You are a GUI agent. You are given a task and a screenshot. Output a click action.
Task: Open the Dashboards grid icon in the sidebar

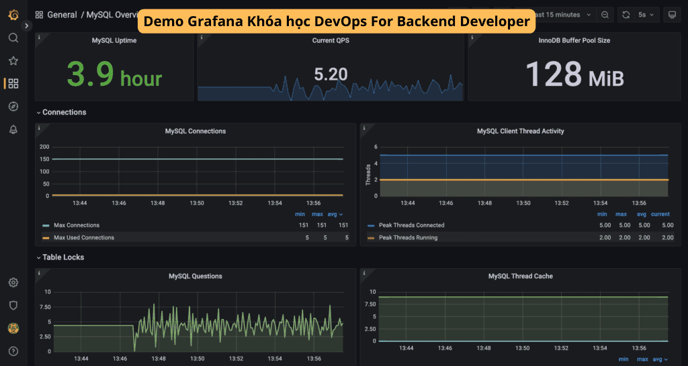click(x=13, y=84)
